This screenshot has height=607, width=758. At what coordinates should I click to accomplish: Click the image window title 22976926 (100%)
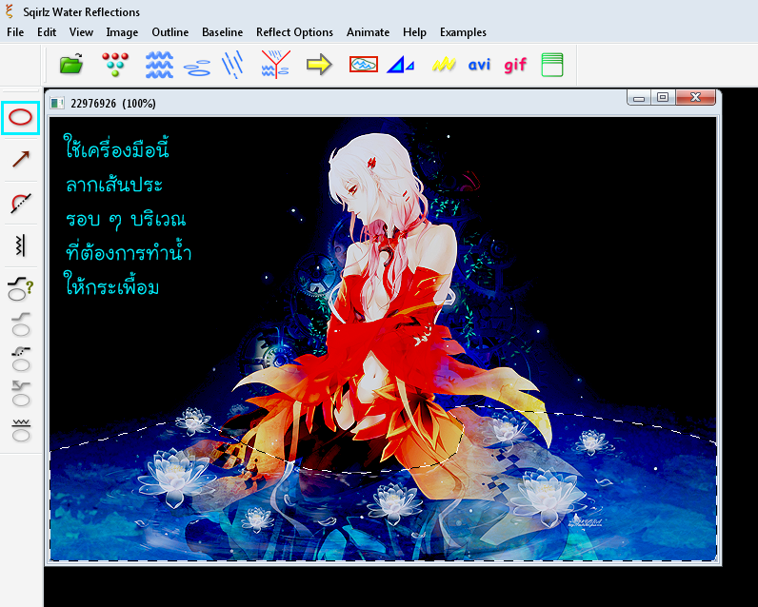pyautogui.click(x=113, y=104)
